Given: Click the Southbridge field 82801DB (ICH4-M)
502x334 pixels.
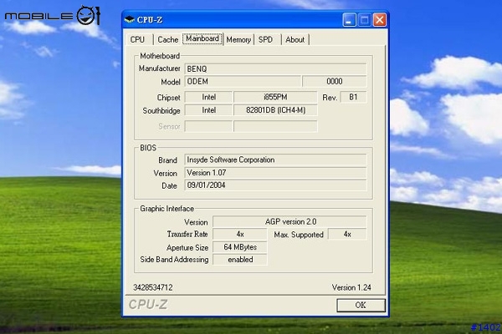Looking at the screenshot, I should pyautogui.click(x=275, y=110).
